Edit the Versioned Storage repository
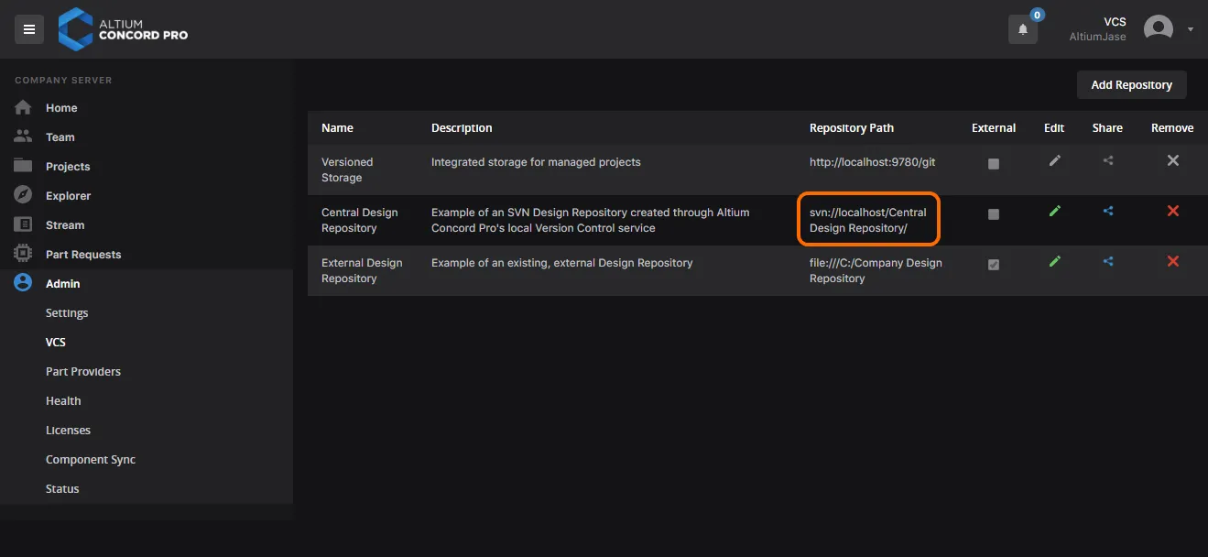This screenshot has width=1208, height=557. (x=1054, y=161)
